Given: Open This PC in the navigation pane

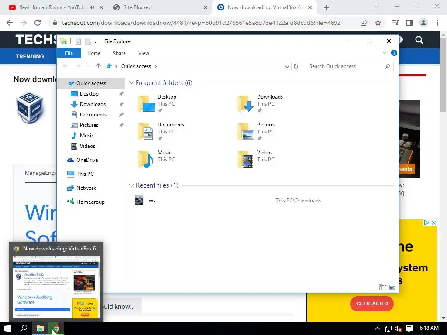Looking at the screenshot, I should click(x=85, y=174).
